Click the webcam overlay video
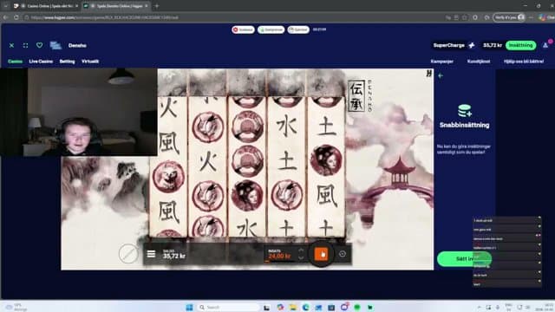Screen dimensions: 555x312 pos(79,112)
